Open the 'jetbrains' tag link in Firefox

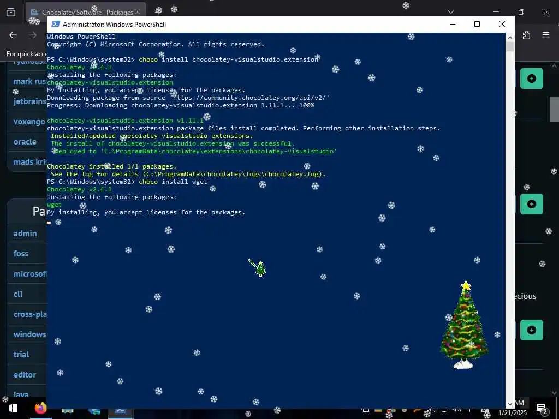coord(30,101)
